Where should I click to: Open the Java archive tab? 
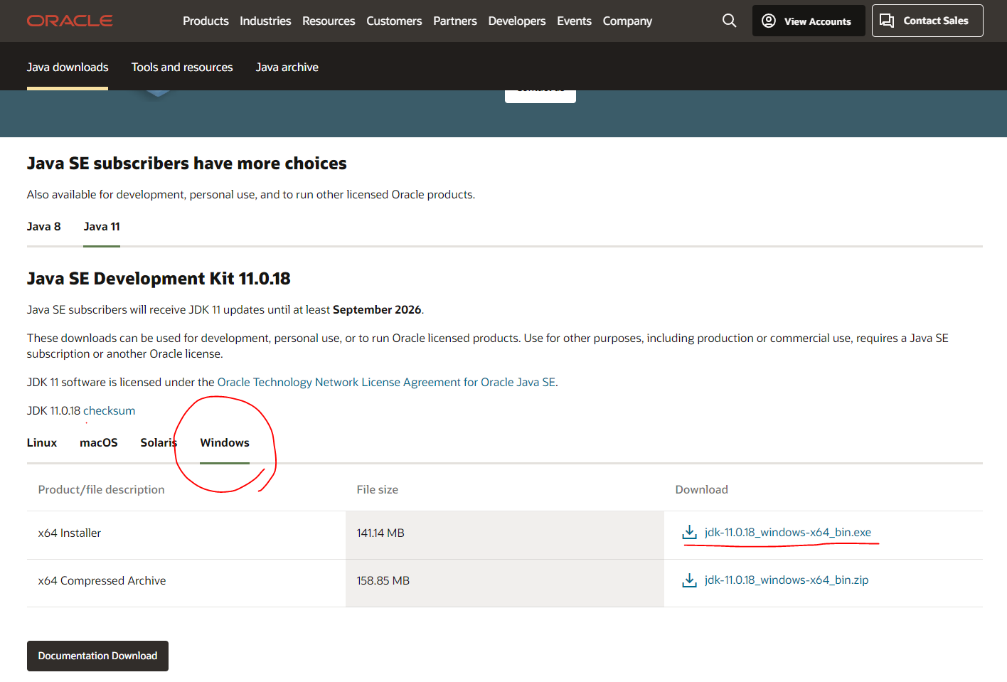(287, 67)
